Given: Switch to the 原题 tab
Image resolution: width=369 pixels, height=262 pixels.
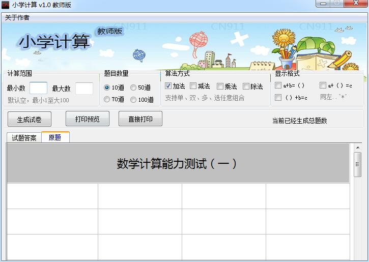Looking at the screenshot, I should click(x=55, y=137).
